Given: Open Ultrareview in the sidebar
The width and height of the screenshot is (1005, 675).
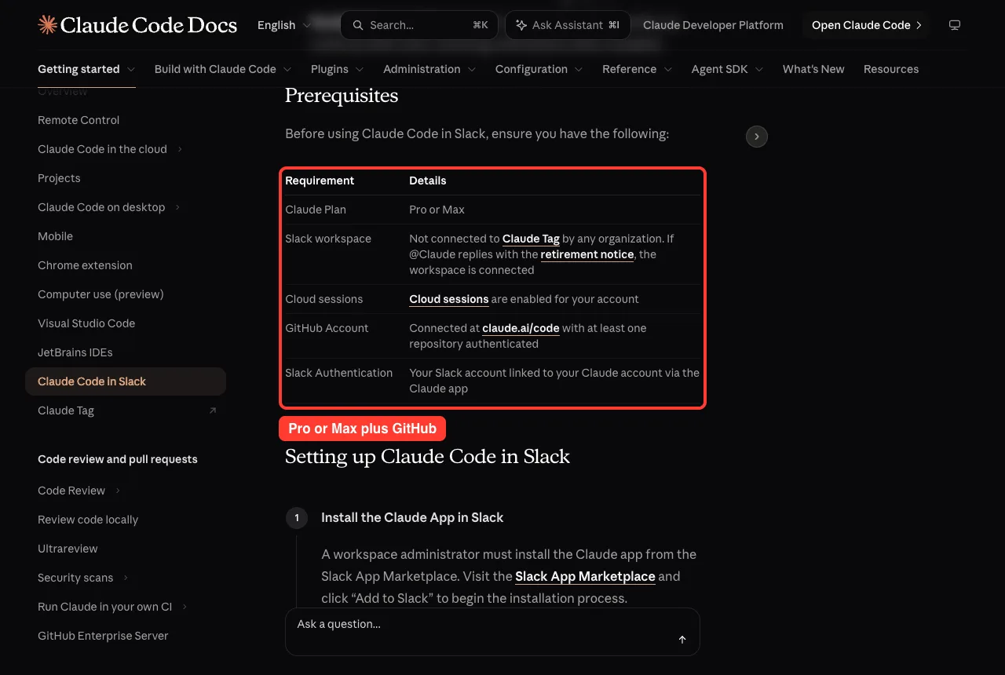Looking at the screenshot, I should [x=68, y=549].
